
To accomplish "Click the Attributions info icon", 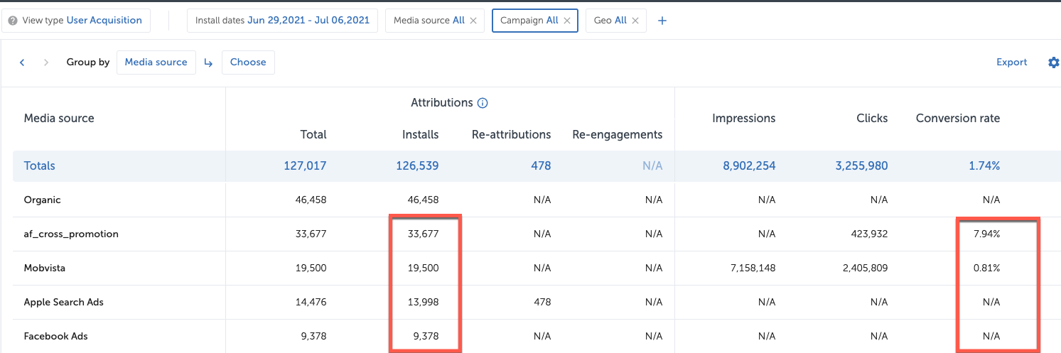I will (x=483, y=103).
